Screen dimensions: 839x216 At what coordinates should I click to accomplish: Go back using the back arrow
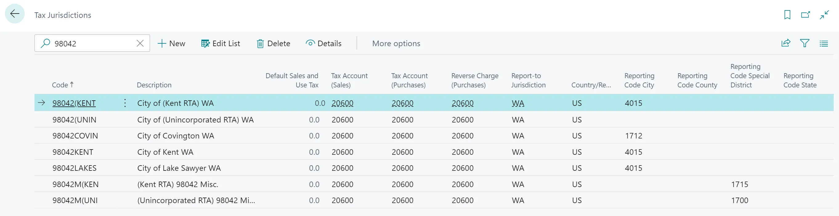pyautogui.click(x=15, y=14)
